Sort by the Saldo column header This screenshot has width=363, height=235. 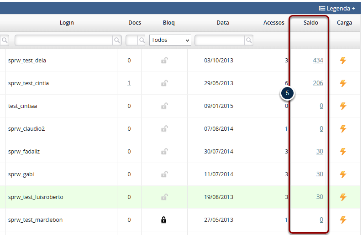point(310,23)
